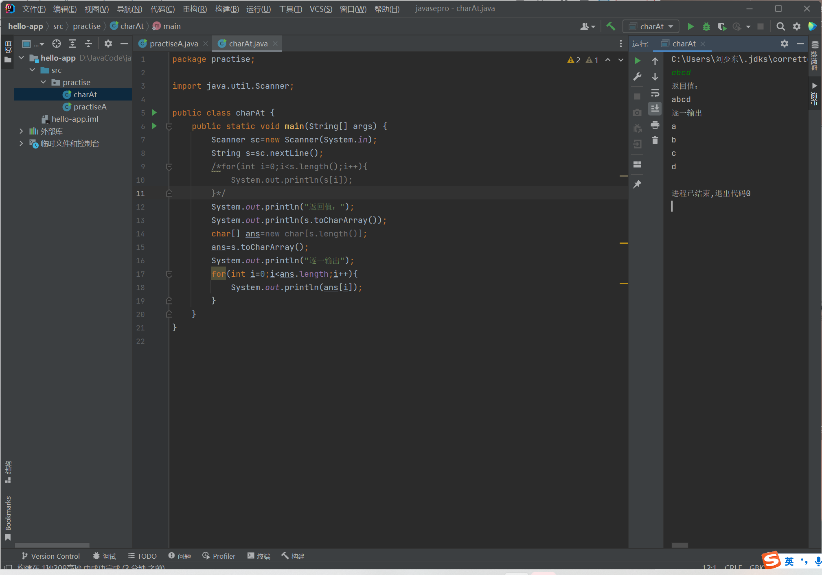Toggle soft-wrap in Run console
This screenshot has height=575, width=822.
point(655,93)
